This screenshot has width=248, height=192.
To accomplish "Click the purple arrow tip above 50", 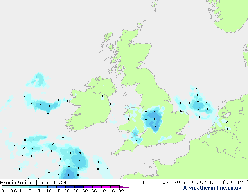I will [x=124, y=187].
